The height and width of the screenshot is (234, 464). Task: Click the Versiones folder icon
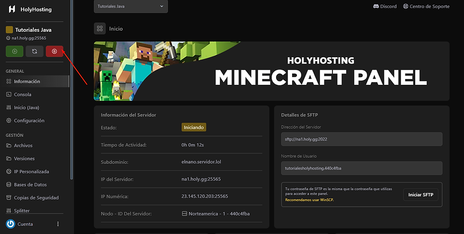pos(9,158)
